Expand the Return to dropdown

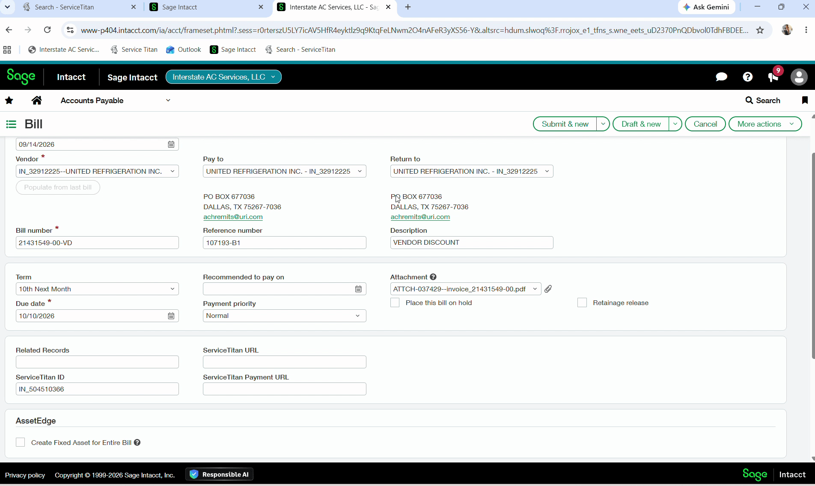[x=547, y=172]
